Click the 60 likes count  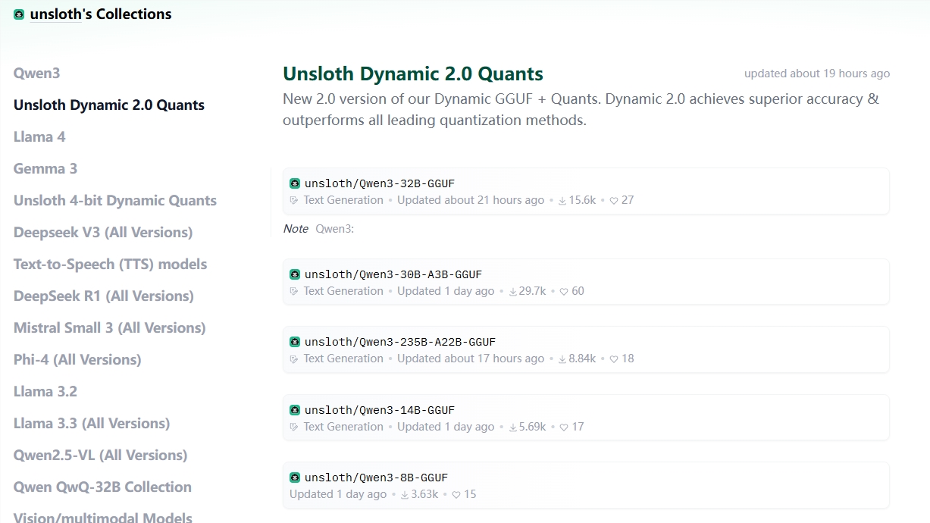click(578, 291)
